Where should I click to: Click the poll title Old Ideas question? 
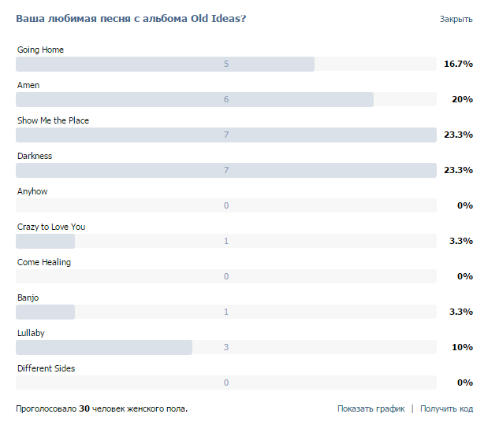coord(131,19)
